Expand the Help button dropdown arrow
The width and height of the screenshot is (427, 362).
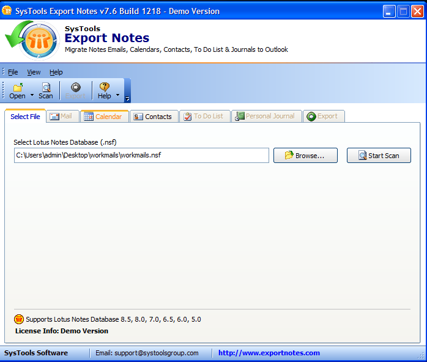click(x=117, y=96)
